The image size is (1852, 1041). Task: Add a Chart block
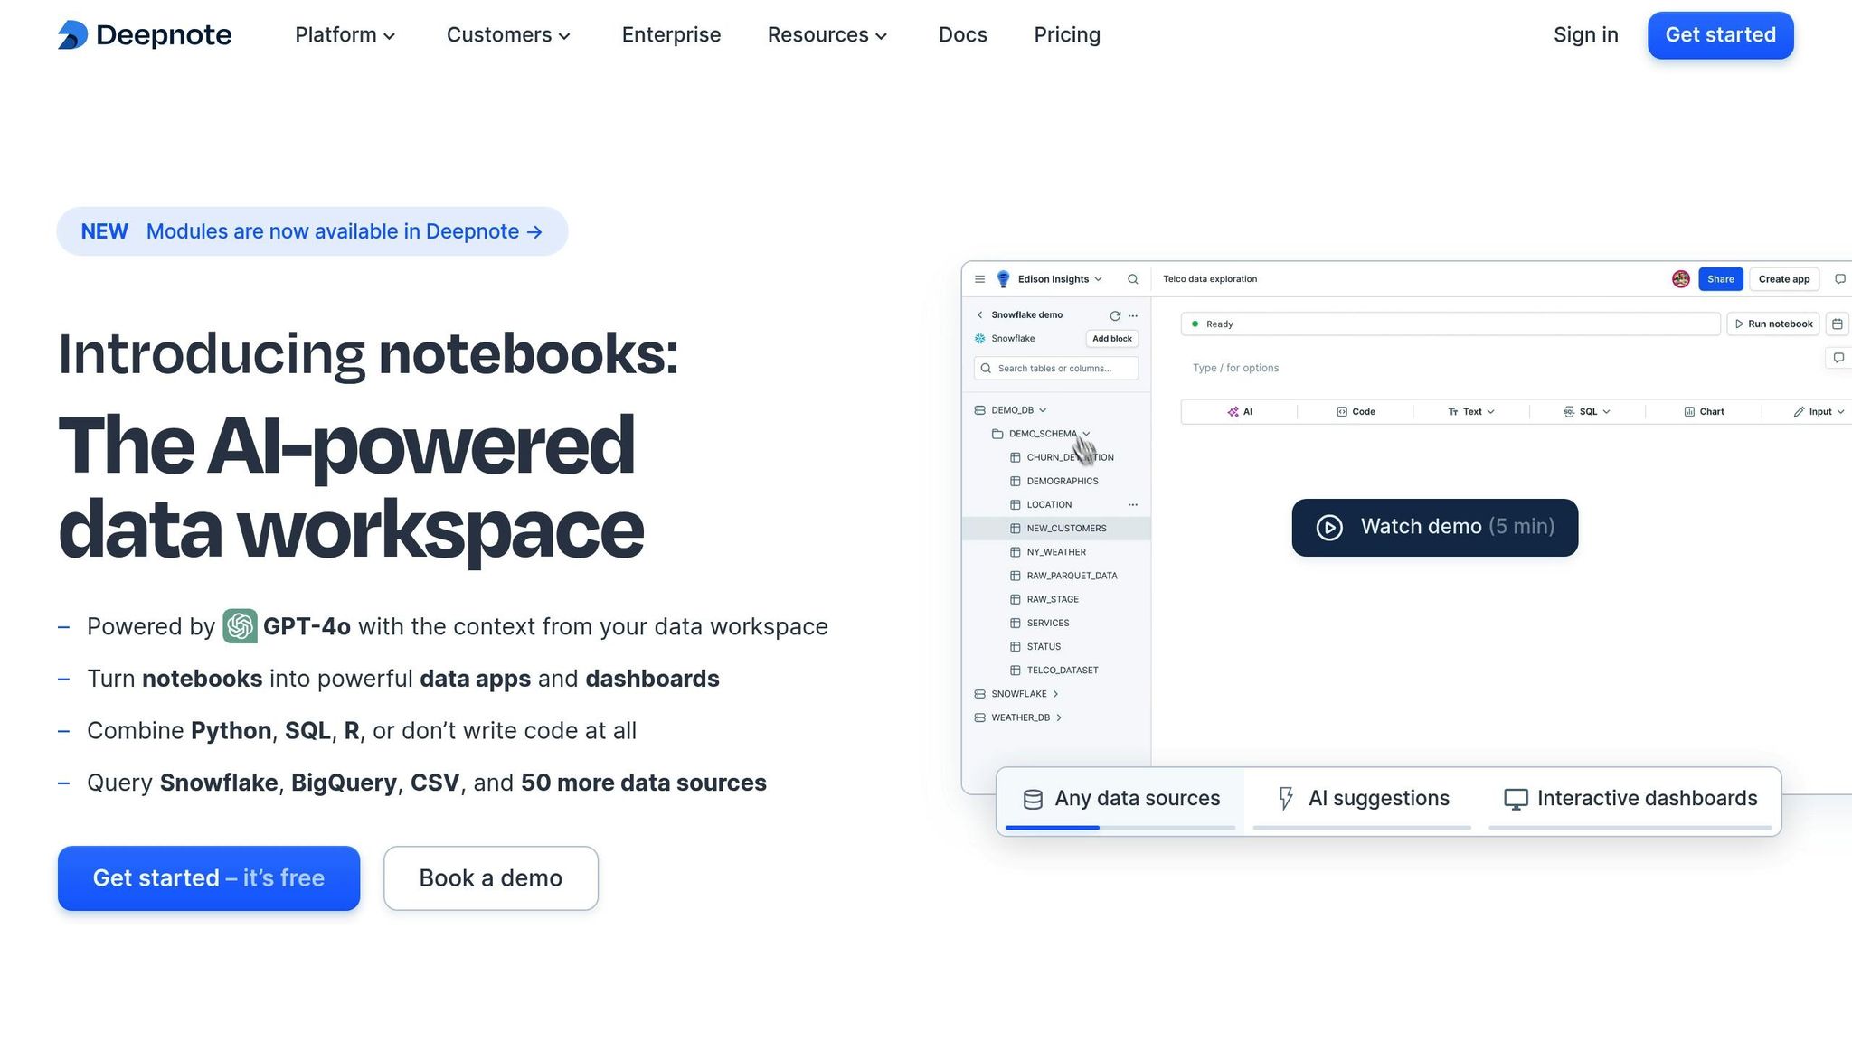(1704, 412)
